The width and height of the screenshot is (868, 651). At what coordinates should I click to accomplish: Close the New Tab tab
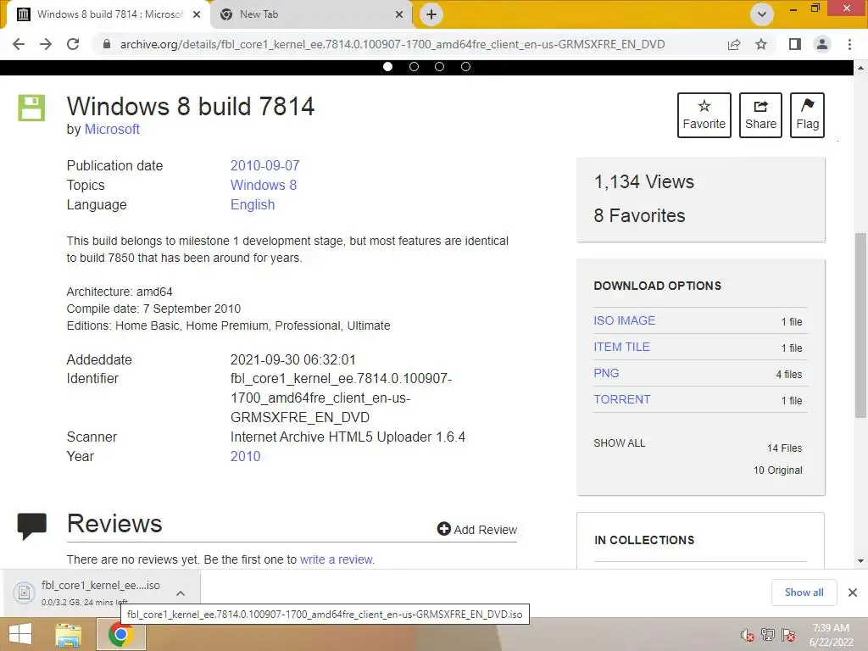399,14
